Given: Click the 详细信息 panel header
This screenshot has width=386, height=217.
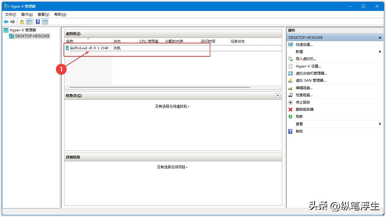Looking at the screenshot, I should tap(173, 157).
